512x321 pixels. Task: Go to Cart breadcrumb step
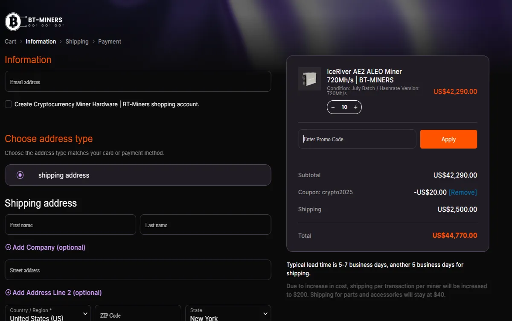(10, 41)
